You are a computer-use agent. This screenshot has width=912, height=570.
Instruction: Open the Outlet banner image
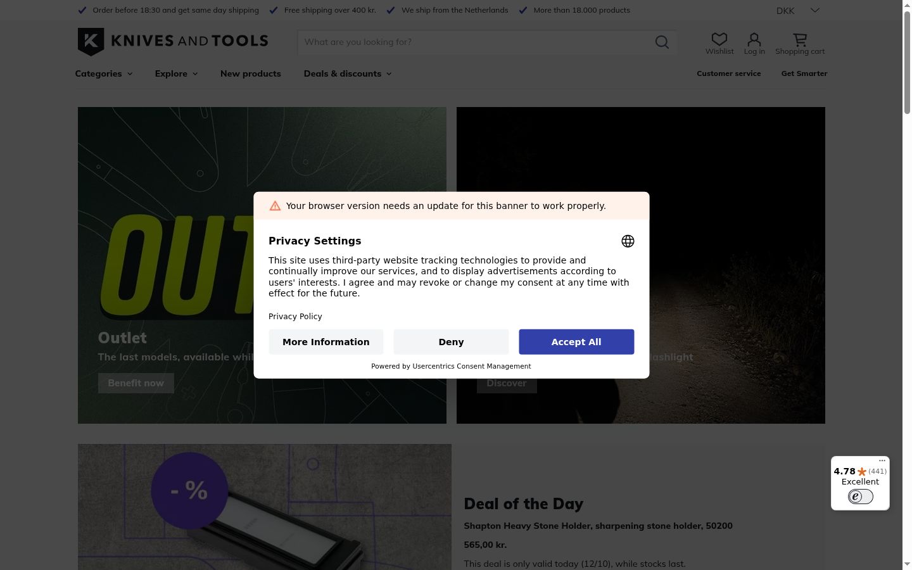(x=262, y=265)
